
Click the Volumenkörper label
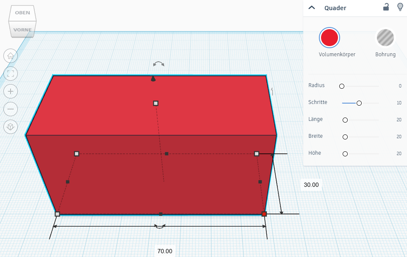pyautogui.click(x=337, y=55)
